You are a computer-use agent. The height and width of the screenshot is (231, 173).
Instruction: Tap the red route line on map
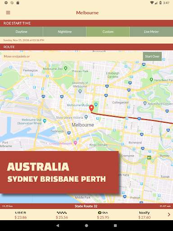click(x=132, y=118)
